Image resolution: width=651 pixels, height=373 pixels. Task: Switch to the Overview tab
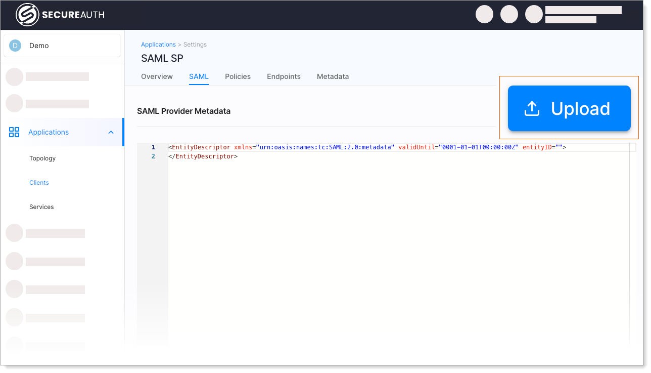point(157,76)
